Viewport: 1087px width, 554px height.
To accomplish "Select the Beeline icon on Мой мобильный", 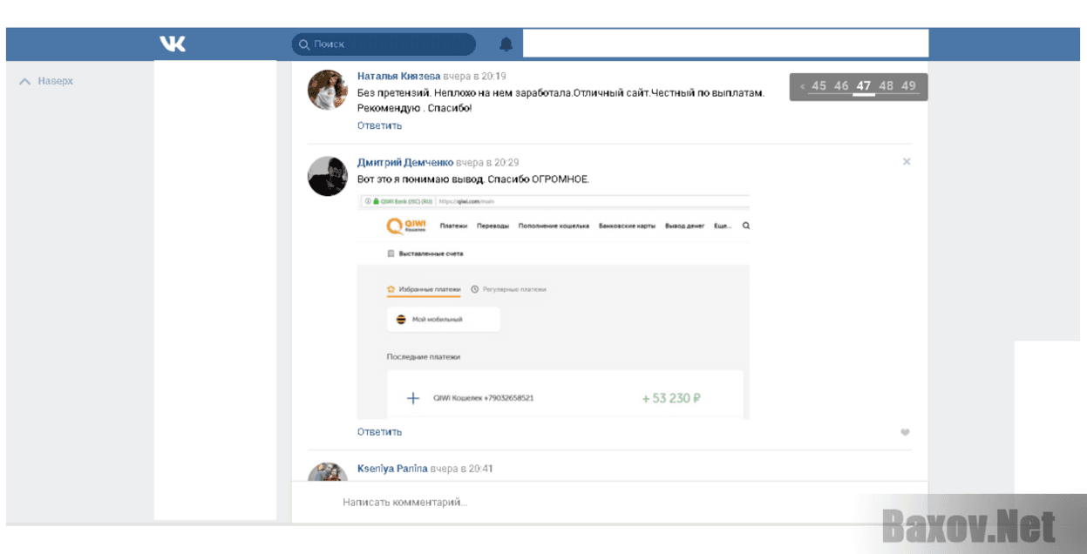I will [400, 319].
